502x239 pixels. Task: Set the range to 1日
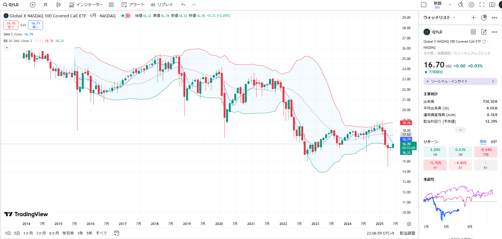pos(8,233)
